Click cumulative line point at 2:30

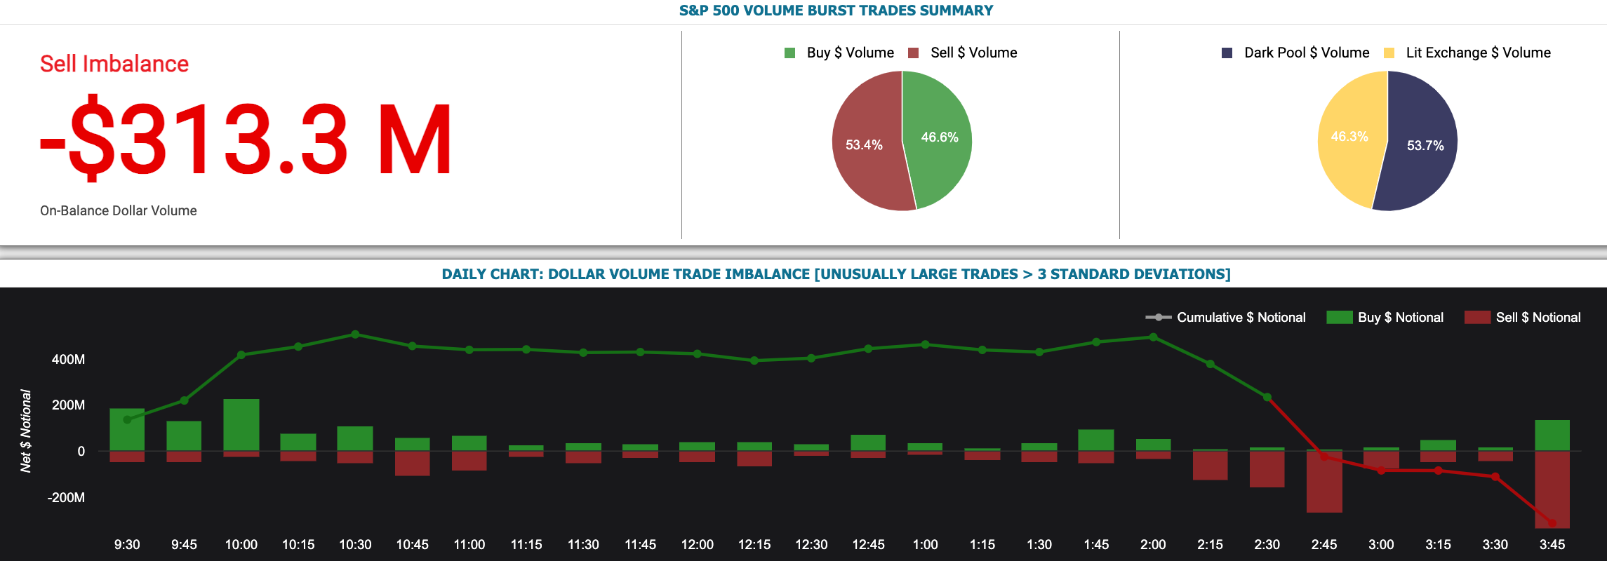(x=1267, y=398)
